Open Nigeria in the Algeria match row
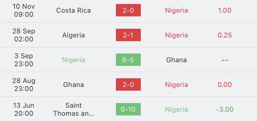257x121 pixels. [x=177, y=35]
